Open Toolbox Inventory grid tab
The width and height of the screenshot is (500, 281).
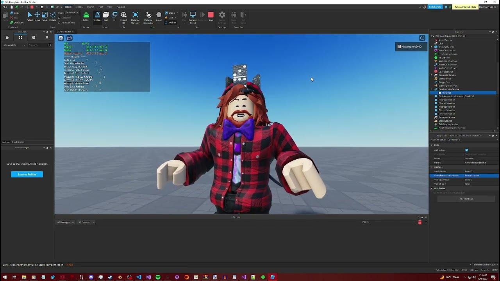tap(20, 37)
